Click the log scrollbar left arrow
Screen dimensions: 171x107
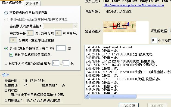pyautogui.click(x=87, y=96)
